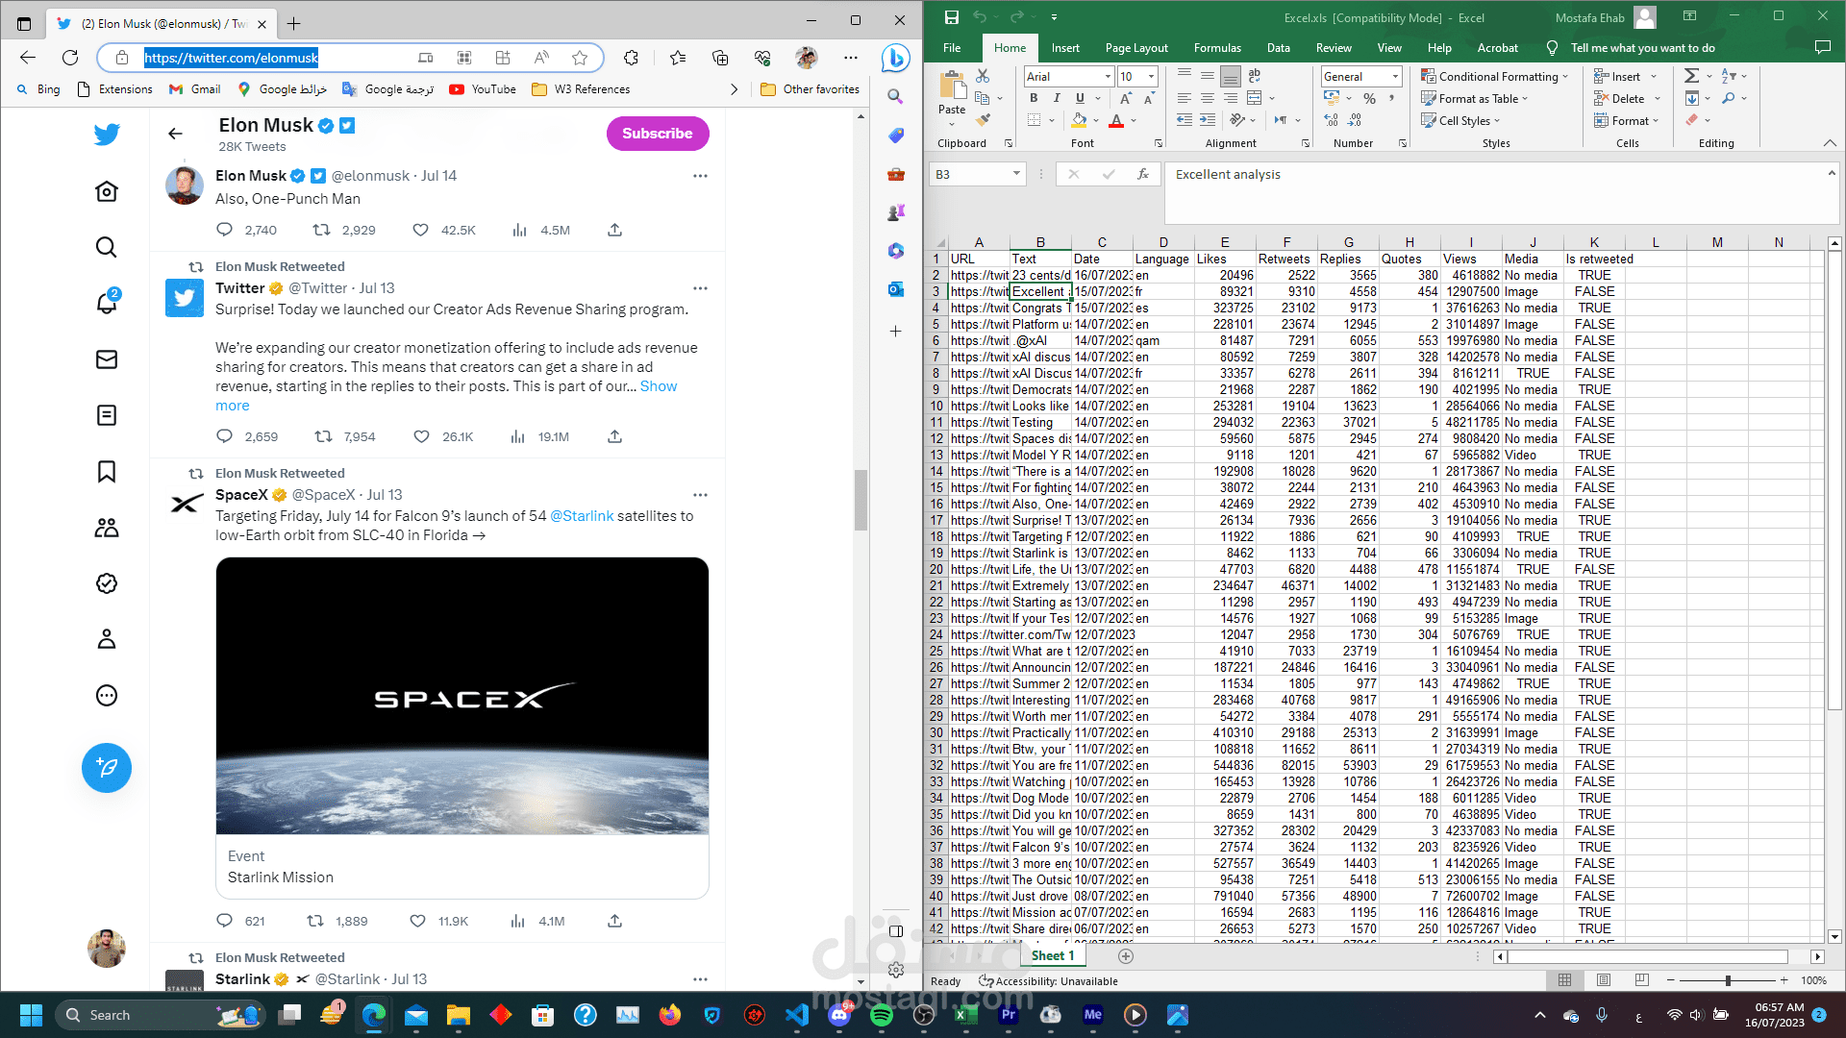Like the One-Punch Man tweet
This screenshot has width=1846, height=1038.
click(420, 230)
